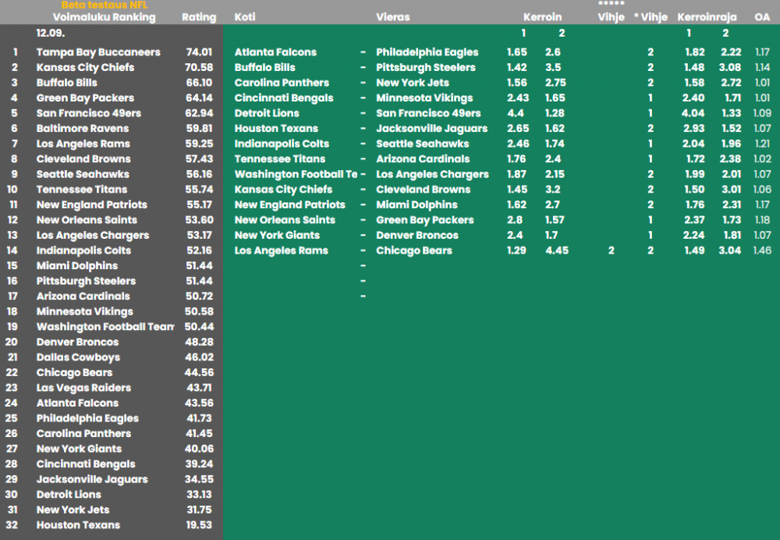Click Kerroinraja value 3.08
The width and height of the screenshot is (780, 540).
pyautogui.click(x=730, y=67)
